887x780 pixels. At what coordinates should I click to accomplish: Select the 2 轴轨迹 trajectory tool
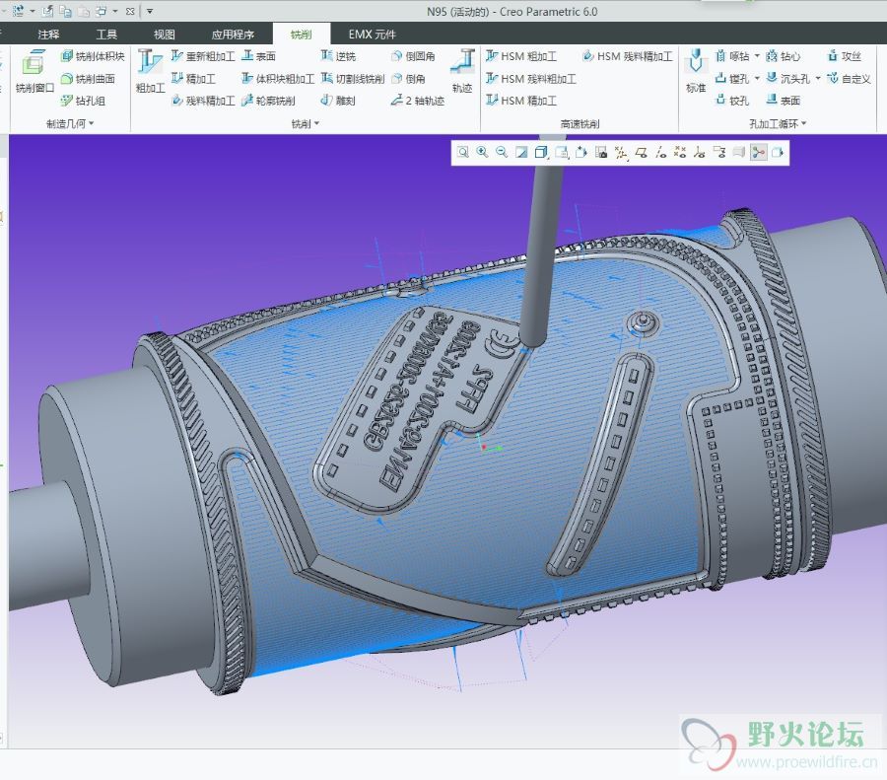418,101
